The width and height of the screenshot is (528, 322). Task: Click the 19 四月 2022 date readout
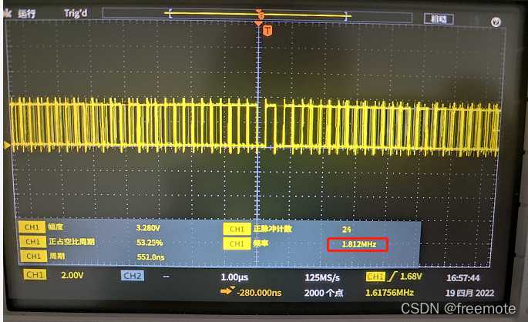tap(469, 293)
